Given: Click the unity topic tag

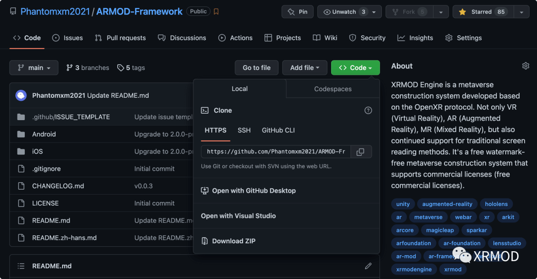Looking at the screenshot, I should pos(403,204).
